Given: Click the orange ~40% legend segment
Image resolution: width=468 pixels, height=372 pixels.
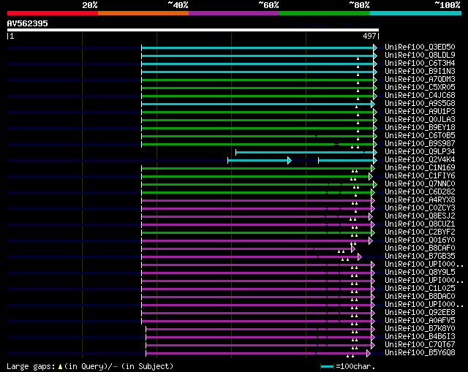Looking at the screenshot, I should pyautogui.click(x=143, y=13).
